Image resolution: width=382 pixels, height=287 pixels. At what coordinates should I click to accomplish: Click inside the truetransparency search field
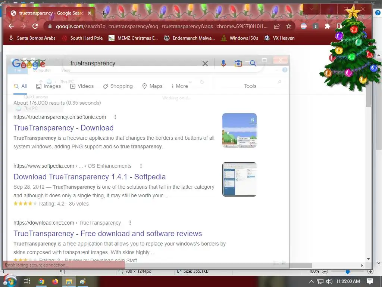click(134, 64)
